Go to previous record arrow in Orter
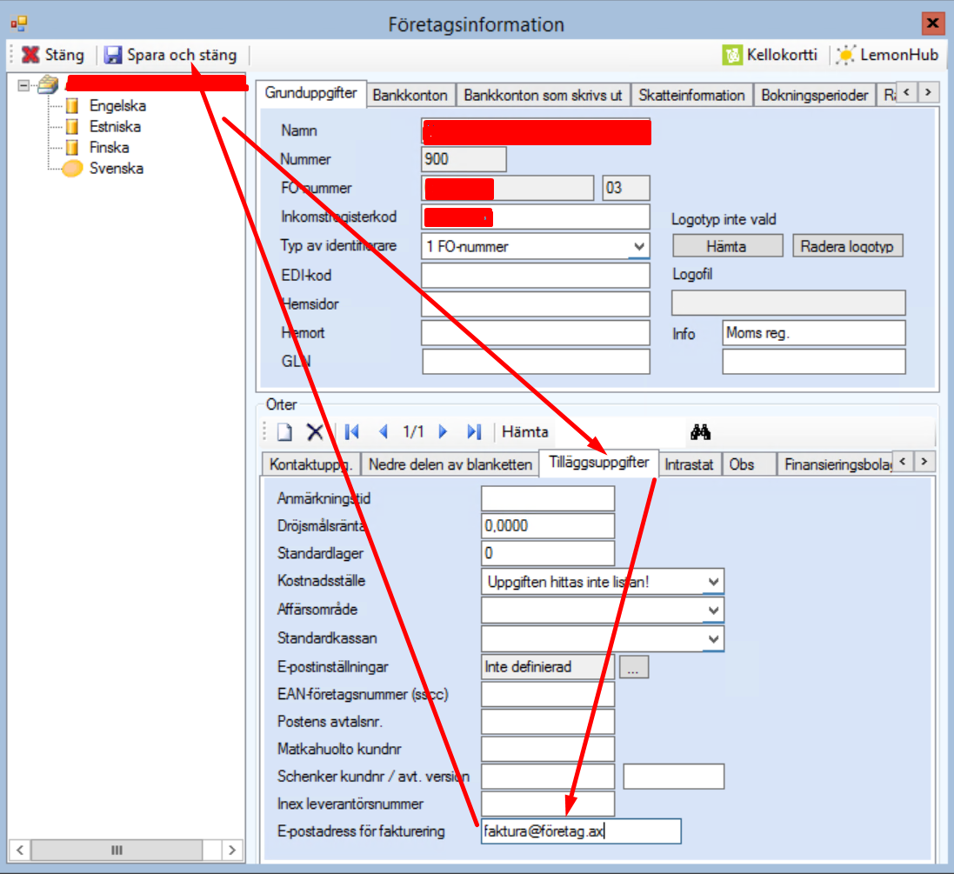954x874 pixels. coord(384,432)
